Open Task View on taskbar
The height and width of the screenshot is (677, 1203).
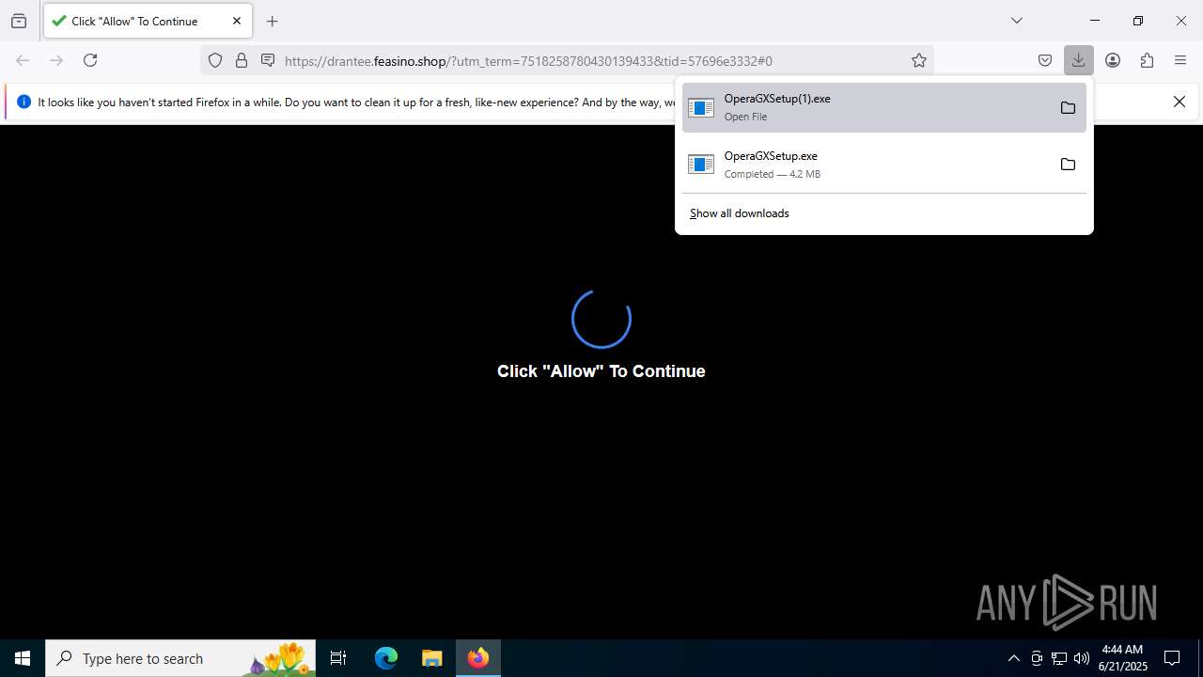(x=338, y=658)
